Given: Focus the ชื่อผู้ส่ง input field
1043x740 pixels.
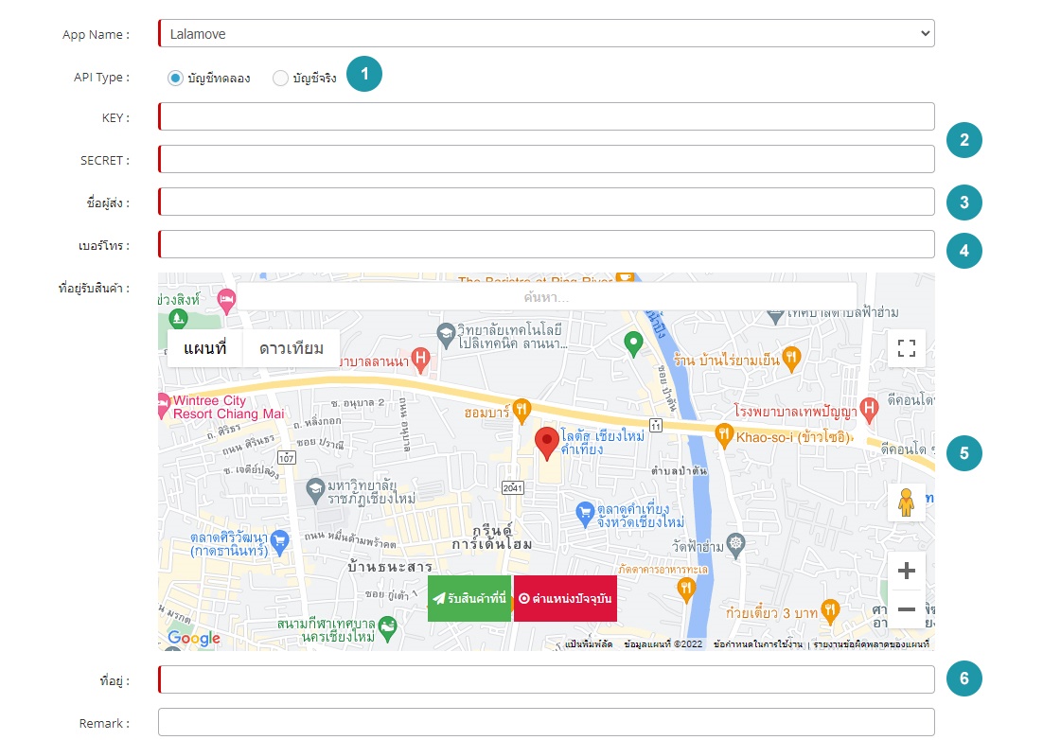Looking at the screenshot, I should [546, 203].
